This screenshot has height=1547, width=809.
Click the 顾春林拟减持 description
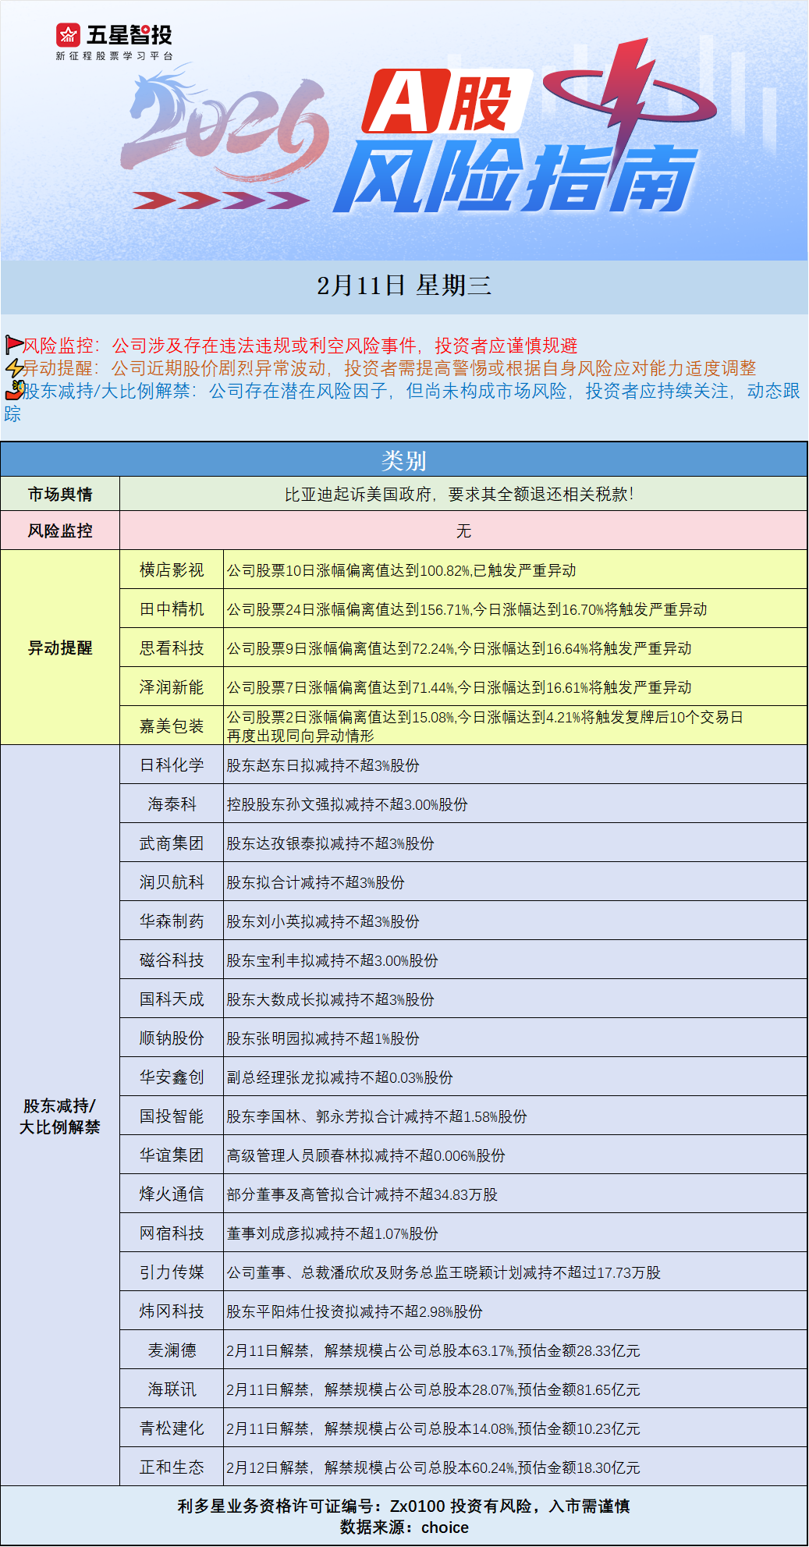pos(366,1155)
